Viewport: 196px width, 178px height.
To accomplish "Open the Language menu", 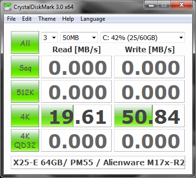I will pyautogui.click(x=93, y=19).
